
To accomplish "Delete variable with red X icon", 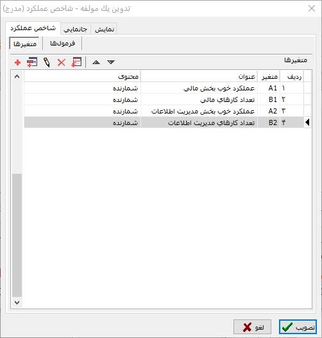I will [62, 62].
